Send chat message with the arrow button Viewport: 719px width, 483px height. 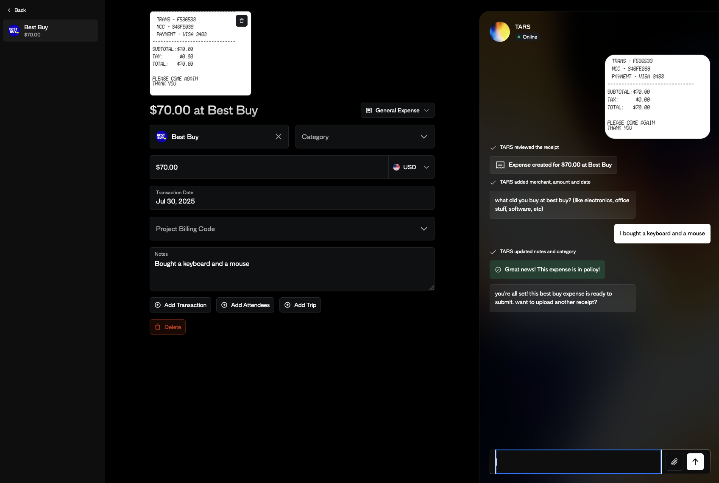pyautogui.click(x=695, y=462)
